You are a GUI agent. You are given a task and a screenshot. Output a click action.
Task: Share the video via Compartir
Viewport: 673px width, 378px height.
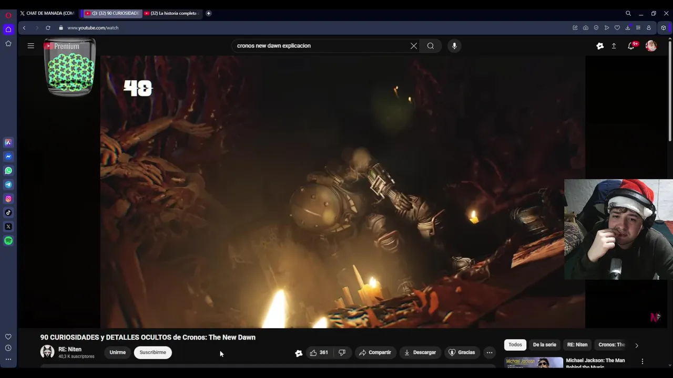(375, 353)
